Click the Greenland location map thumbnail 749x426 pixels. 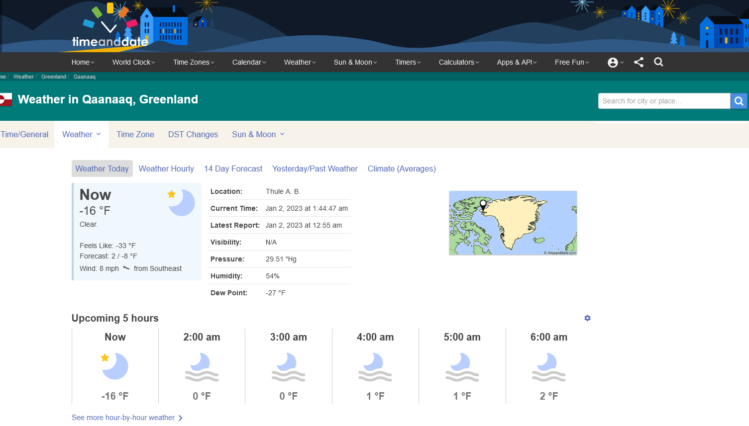click(x=513, y=223)
